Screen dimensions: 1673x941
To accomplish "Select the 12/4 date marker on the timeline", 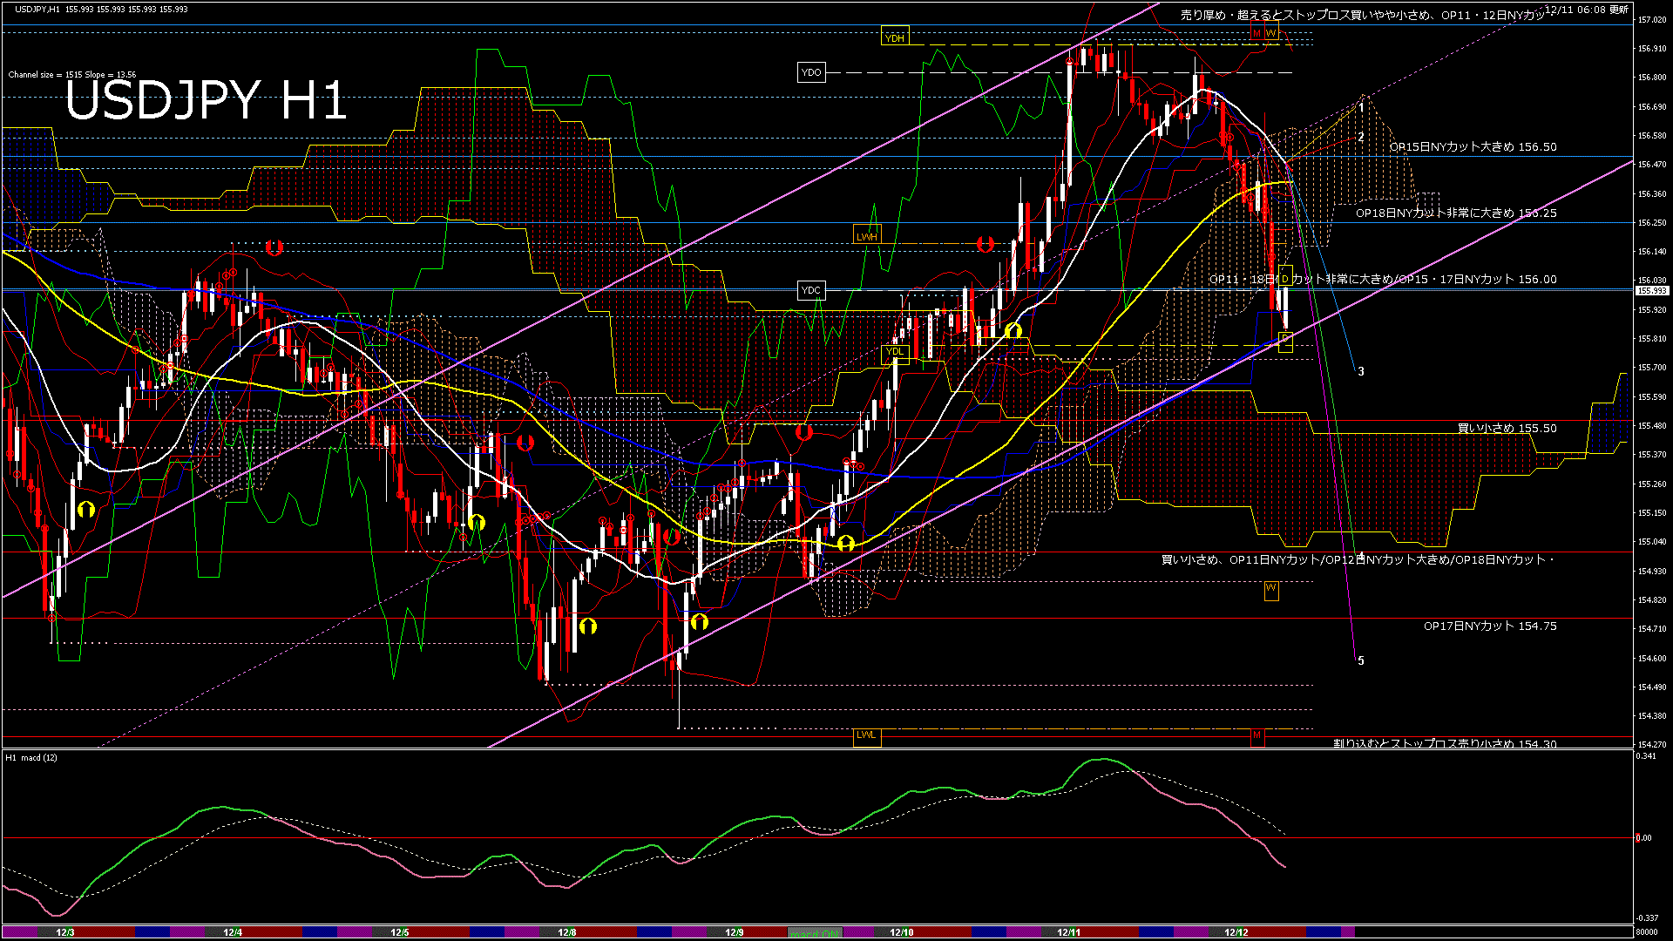I will coord(233,932).
